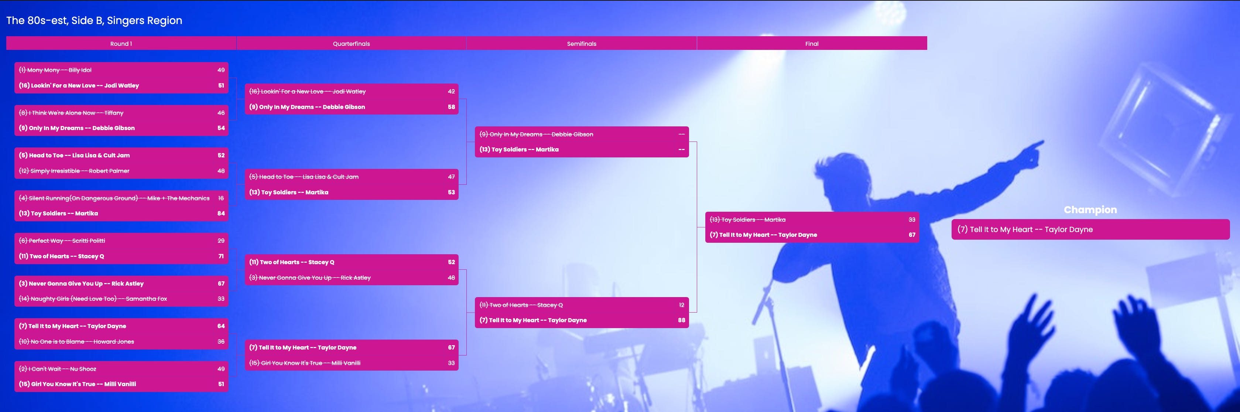1240x412 pixels.
Task: Click Quarterfinals entry '(7) Tell It to My Heart -- Taylor Dayne'
Action: pyautogui.click(x=352, y=347)
